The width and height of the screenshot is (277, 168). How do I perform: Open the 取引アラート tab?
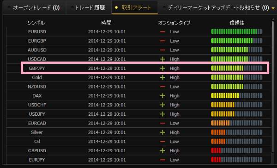[135, 7]
